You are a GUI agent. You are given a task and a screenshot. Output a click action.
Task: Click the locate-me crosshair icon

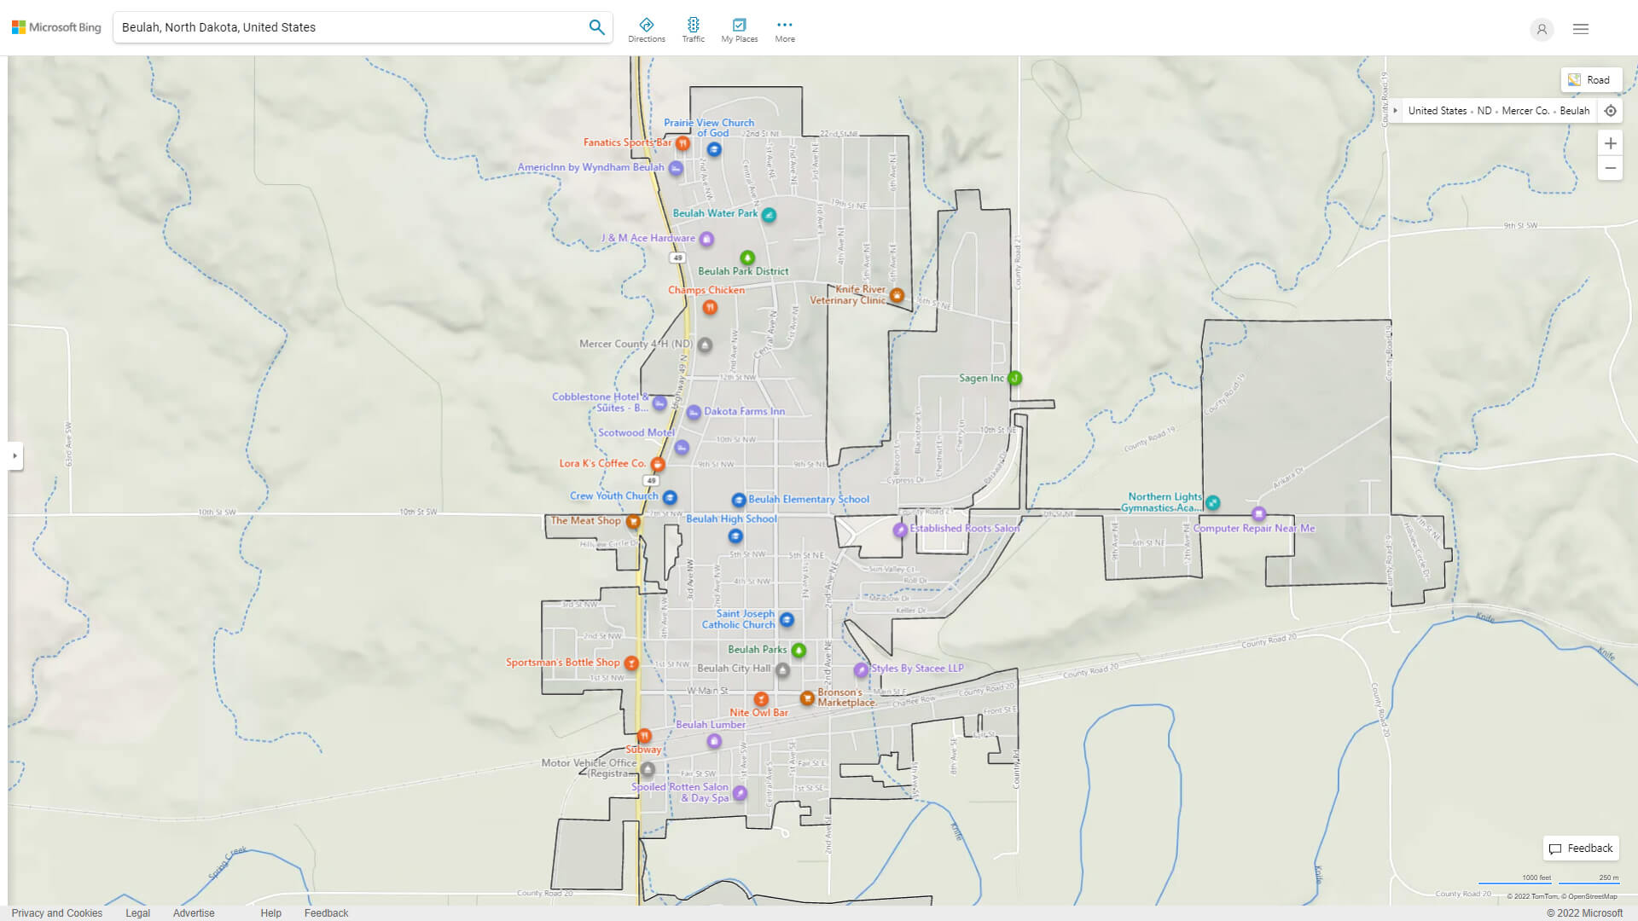1610,110
